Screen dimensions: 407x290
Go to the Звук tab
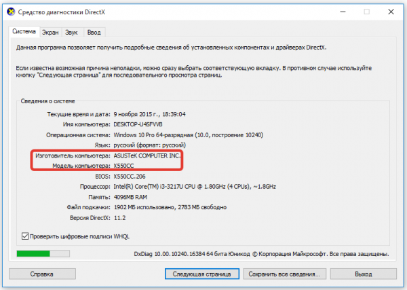72,32
